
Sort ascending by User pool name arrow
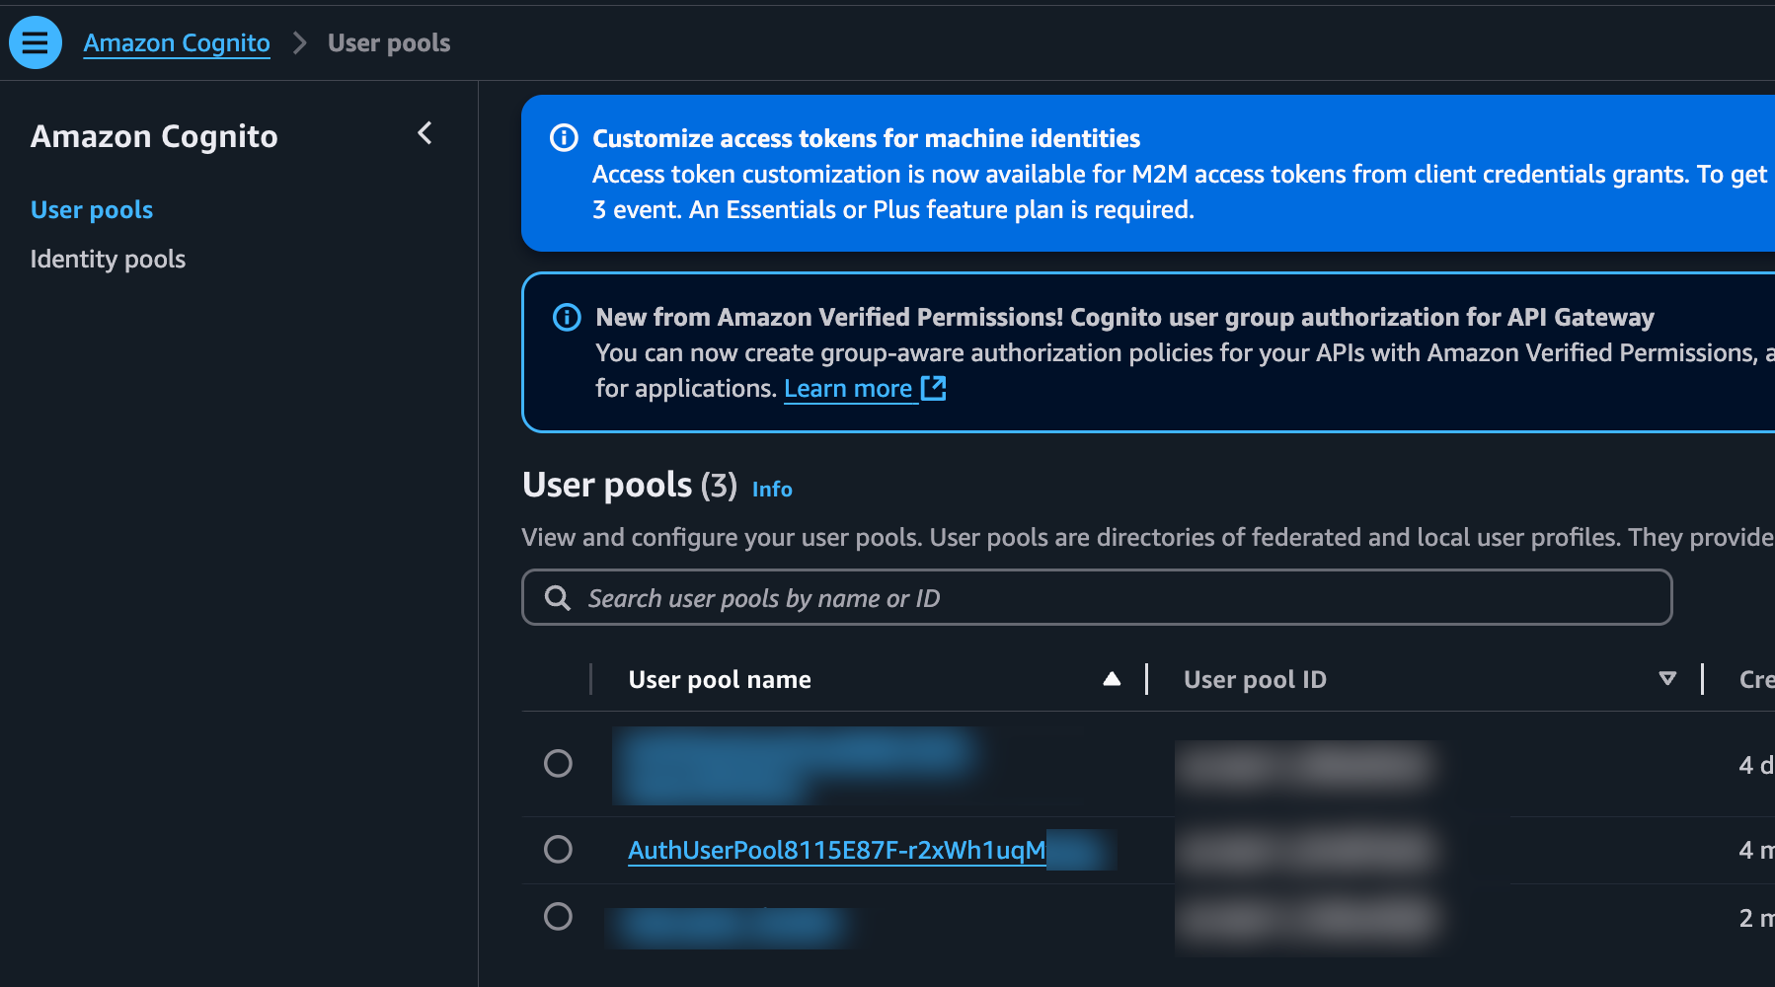[x=1112, y=679]
